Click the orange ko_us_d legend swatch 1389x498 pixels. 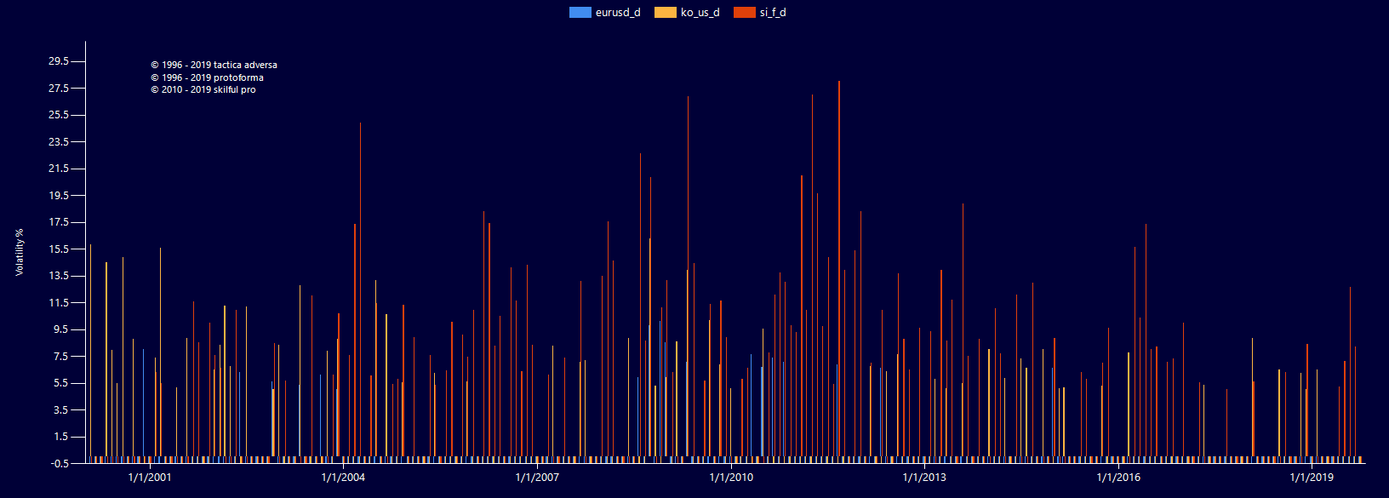pos(665,13)
